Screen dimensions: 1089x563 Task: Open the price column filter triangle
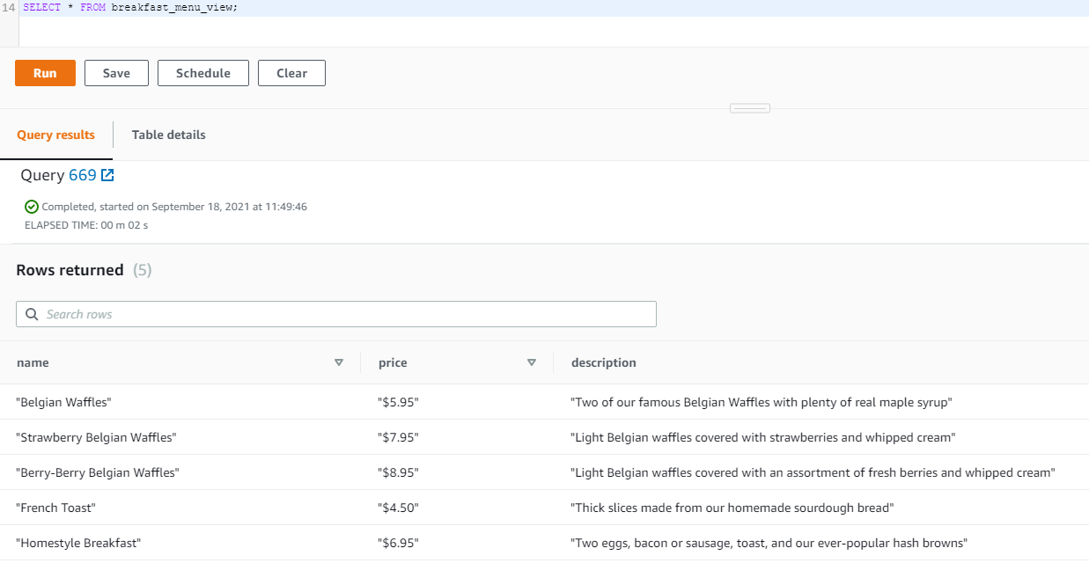click(x=532, y=362)
